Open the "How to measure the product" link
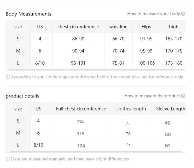This screenshot has width=194, height=168. point(152,96)
